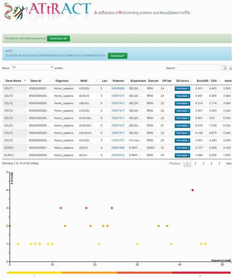Click the orange segment of the color legend
Screen dimensions: 232x278
tap(90, 273)
